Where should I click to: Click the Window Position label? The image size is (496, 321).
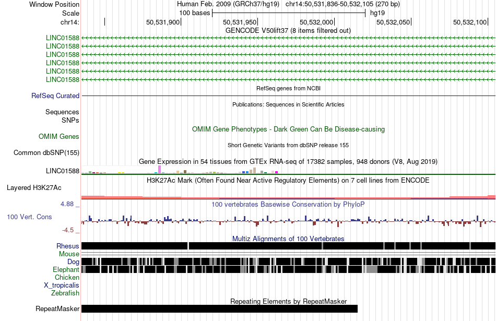tap(54, 4)
